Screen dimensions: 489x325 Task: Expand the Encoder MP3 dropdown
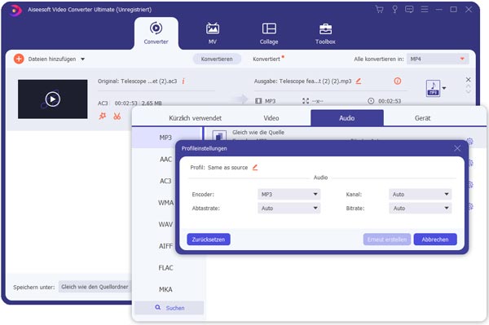pos(289,194)
